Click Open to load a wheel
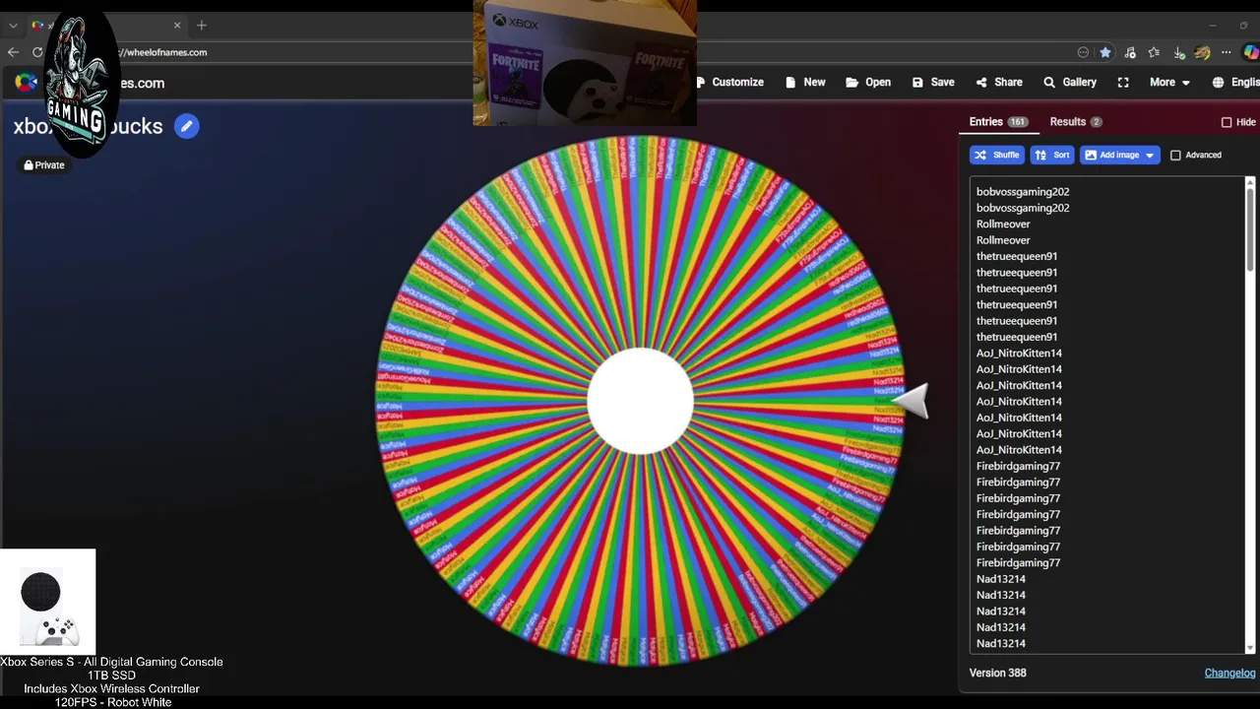 868,83
